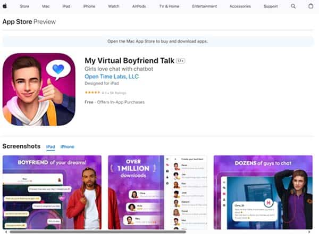Click the 'Designed for iPad' text
Screen dimensions: 319x239
[102, 84]
